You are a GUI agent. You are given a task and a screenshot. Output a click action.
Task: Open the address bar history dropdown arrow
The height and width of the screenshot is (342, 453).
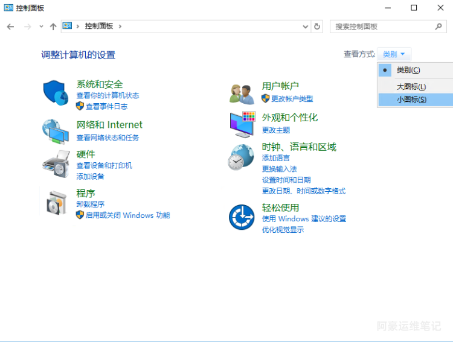click(x=305, y=27)
